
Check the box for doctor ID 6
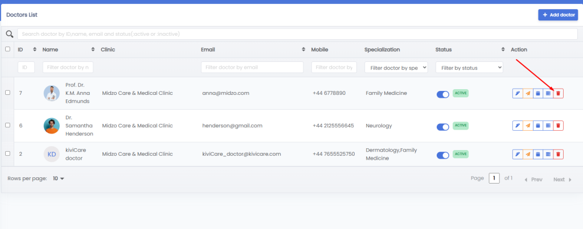7,125
